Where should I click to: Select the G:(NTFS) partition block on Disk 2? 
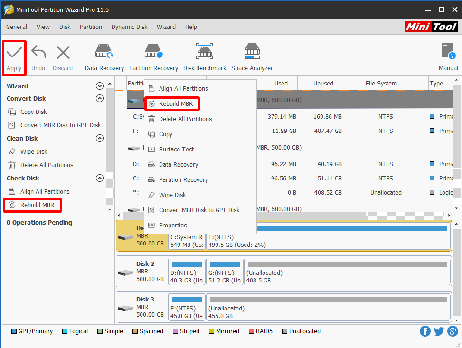(x=225, y=272)
